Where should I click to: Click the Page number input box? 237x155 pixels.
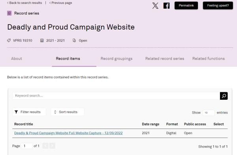[27, 146]
